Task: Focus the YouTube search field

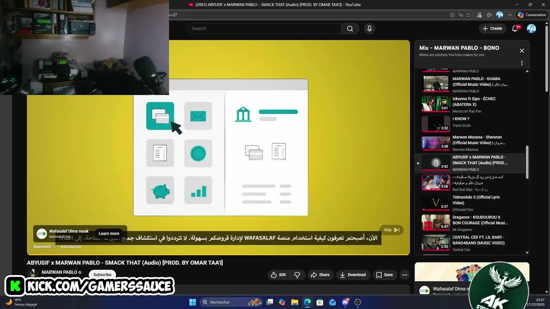Action: (x=264, y=28)
